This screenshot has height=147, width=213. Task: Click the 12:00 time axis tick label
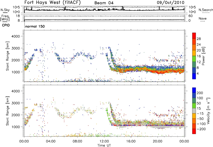pos(104,141)
